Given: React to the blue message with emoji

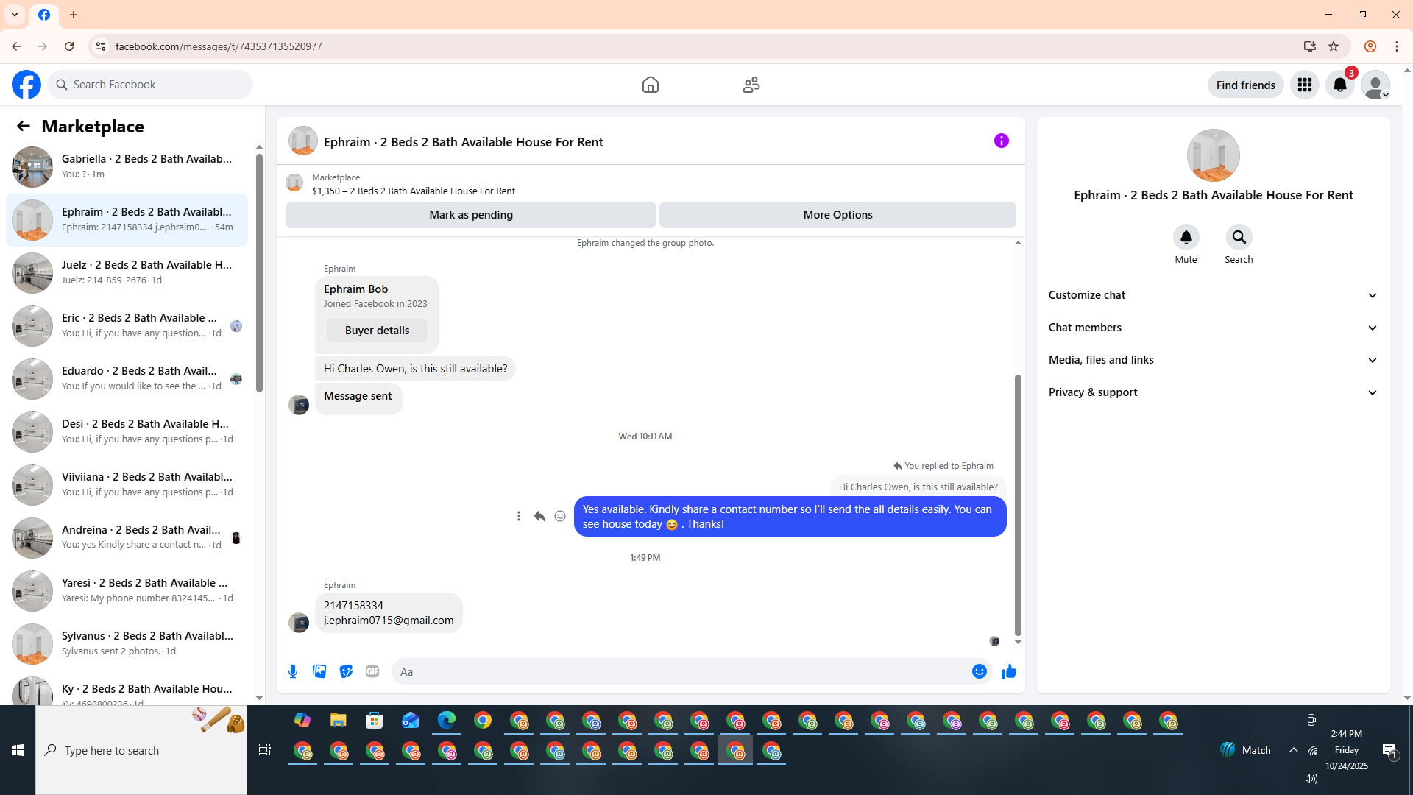Looking at the screenshot, I should click(560, 516).
